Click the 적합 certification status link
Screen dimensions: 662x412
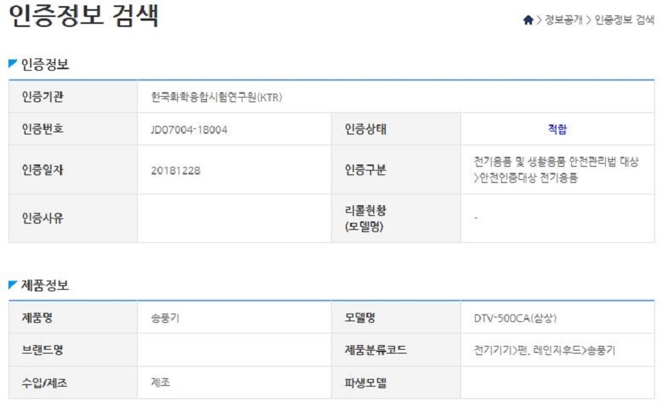[557, 129]
